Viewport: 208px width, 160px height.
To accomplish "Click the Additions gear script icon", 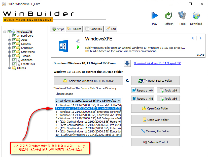I will tap(19, 60).
